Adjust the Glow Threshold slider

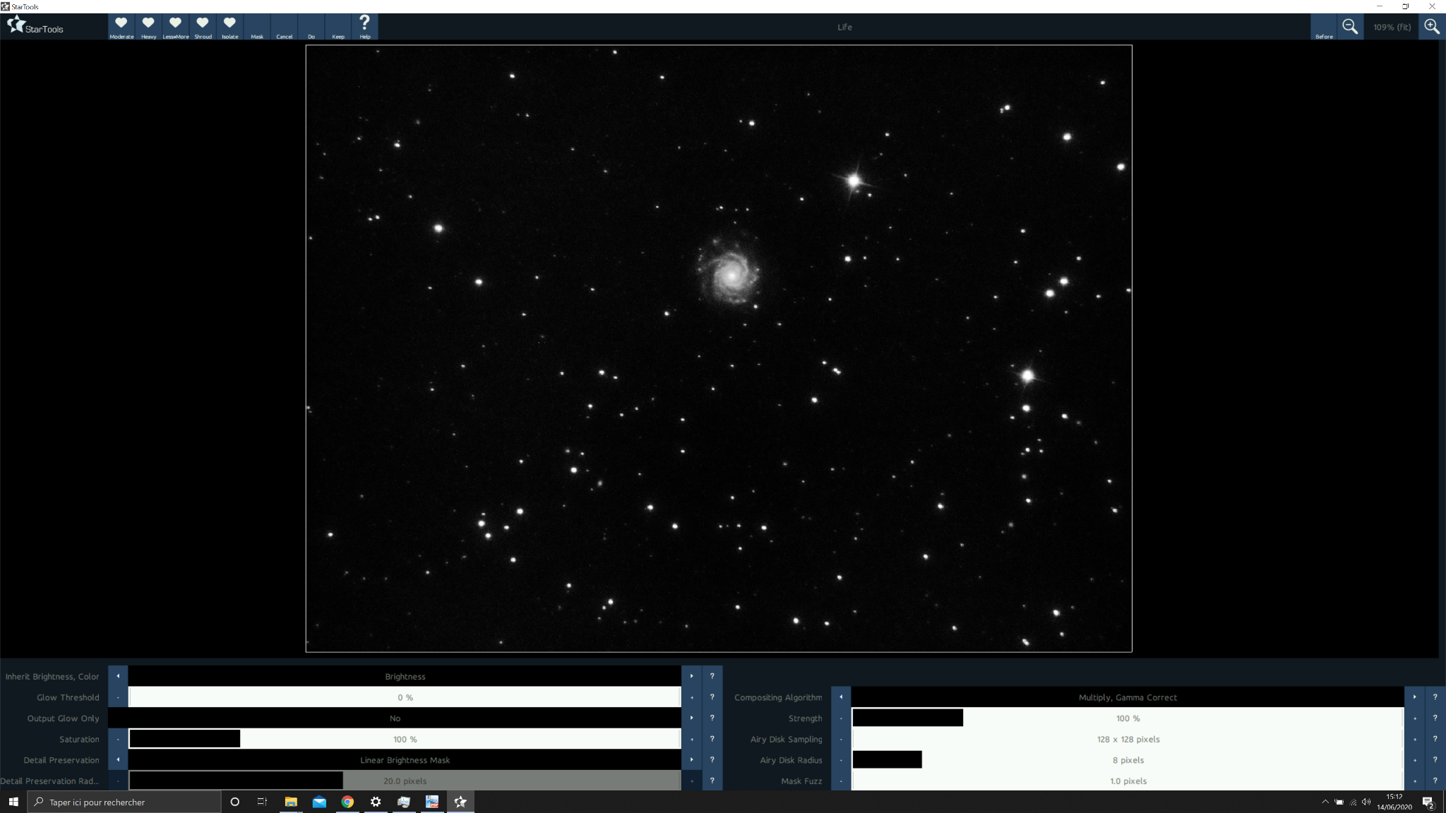pyautogui.click(x=405, y=697)
